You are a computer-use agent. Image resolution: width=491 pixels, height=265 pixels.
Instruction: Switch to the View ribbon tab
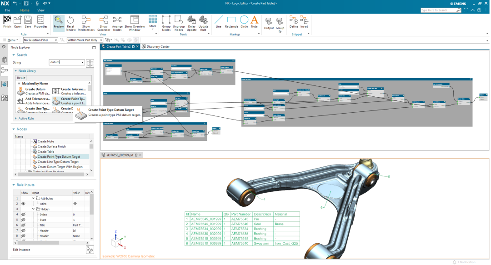[41, 10]
